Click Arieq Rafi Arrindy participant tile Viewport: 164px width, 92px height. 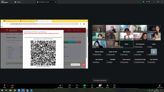coord(140,60)
